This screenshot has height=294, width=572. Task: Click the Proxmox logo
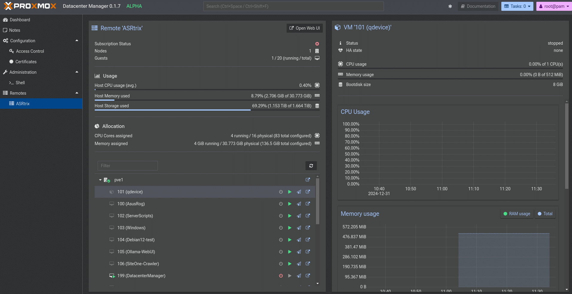[x=30, y=6]
